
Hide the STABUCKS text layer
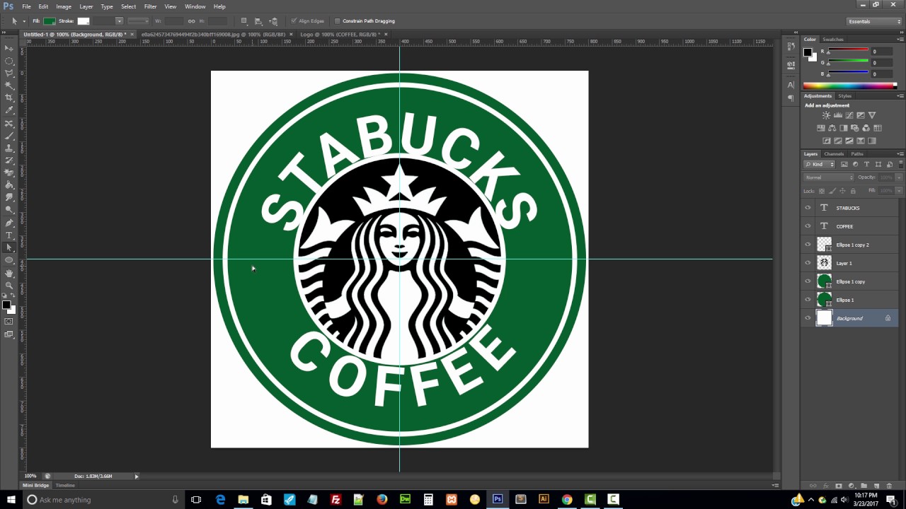808,208
